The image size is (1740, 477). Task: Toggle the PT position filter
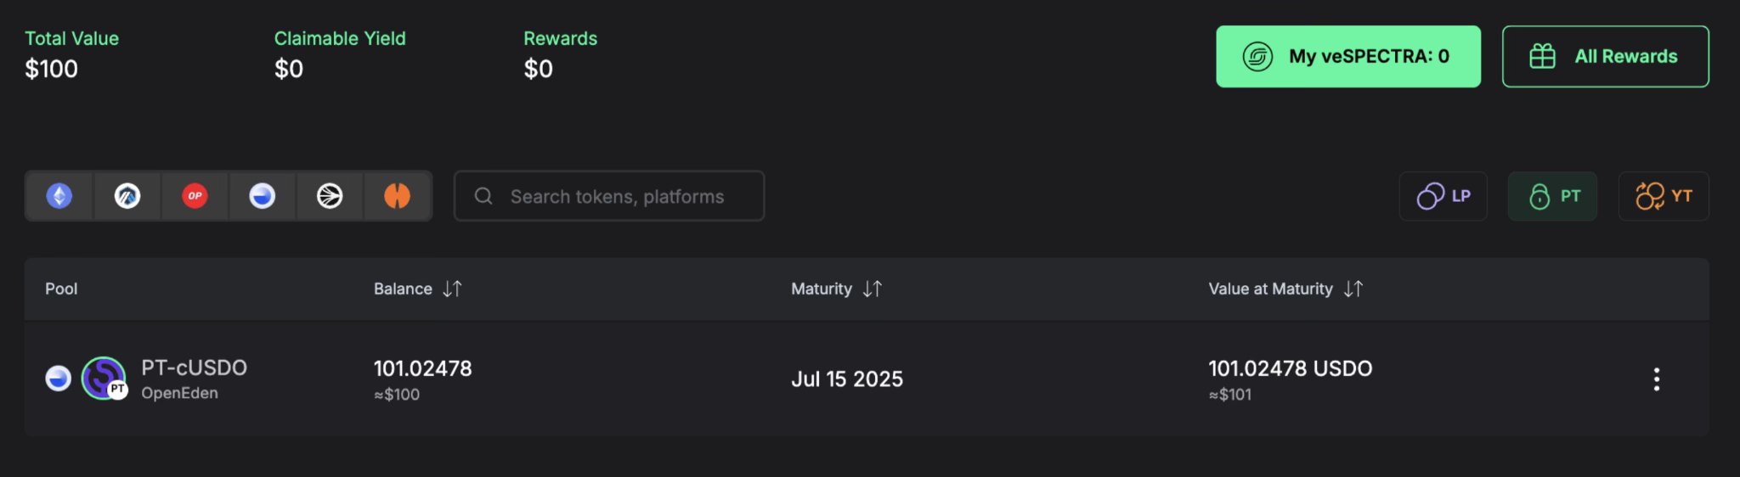tap(1552, 196)
